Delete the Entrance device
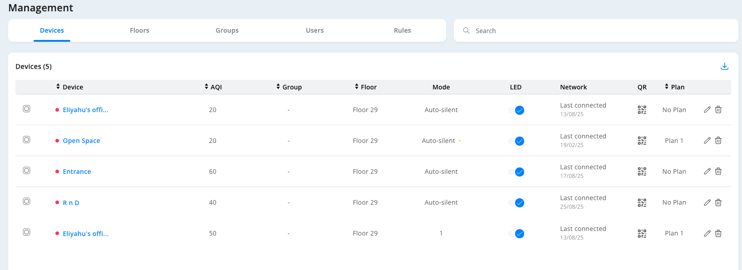 (718, 172)
